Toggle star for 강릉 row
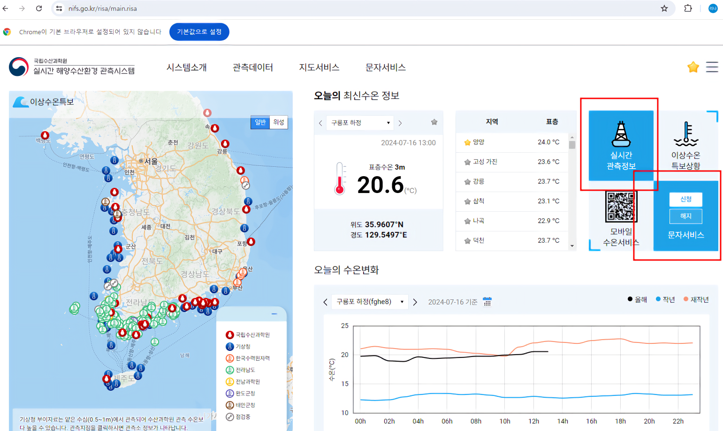This screenshot has height=431, width=723. (467, 182)
